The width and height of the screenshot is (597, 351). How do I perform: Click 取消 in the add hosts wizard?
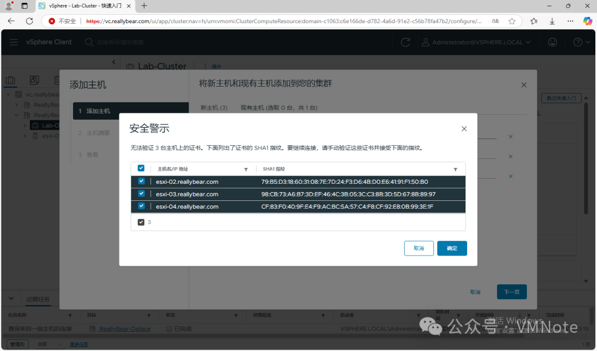pyautogui.click(x=475, y=292)
